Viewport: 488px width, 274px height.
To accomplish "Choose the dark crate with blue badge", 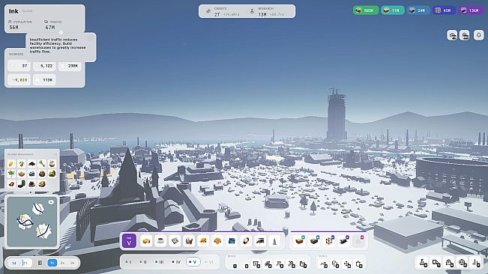I will pos(314,241).
